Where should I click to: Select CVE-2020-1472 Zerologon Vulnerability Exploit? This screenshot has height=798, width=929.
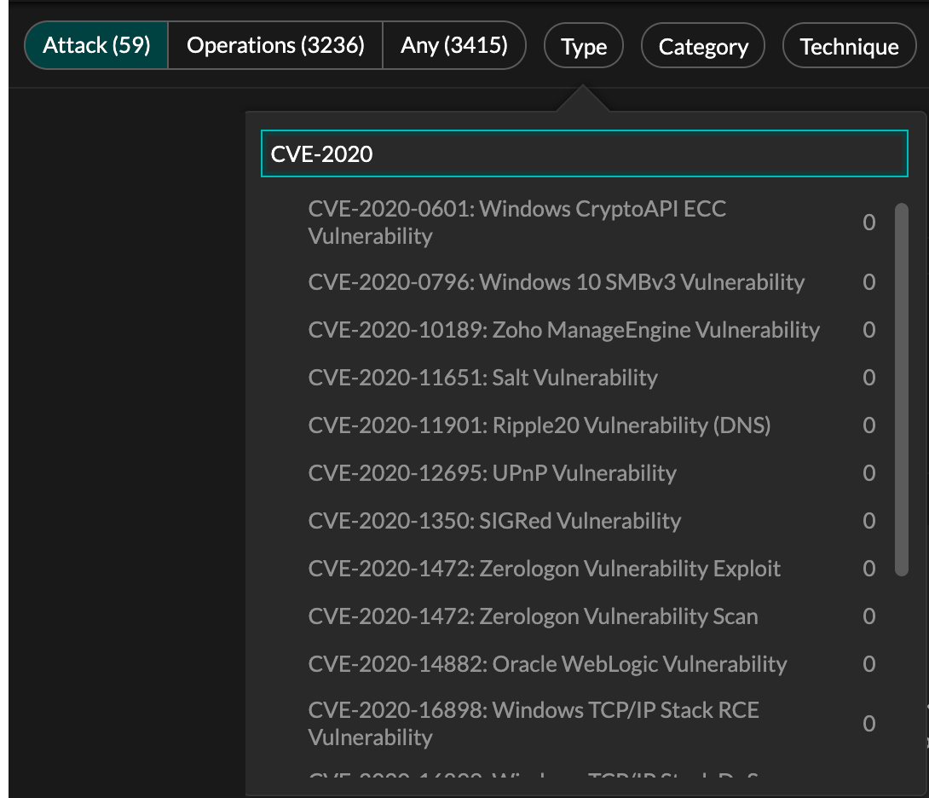(591, 569)
